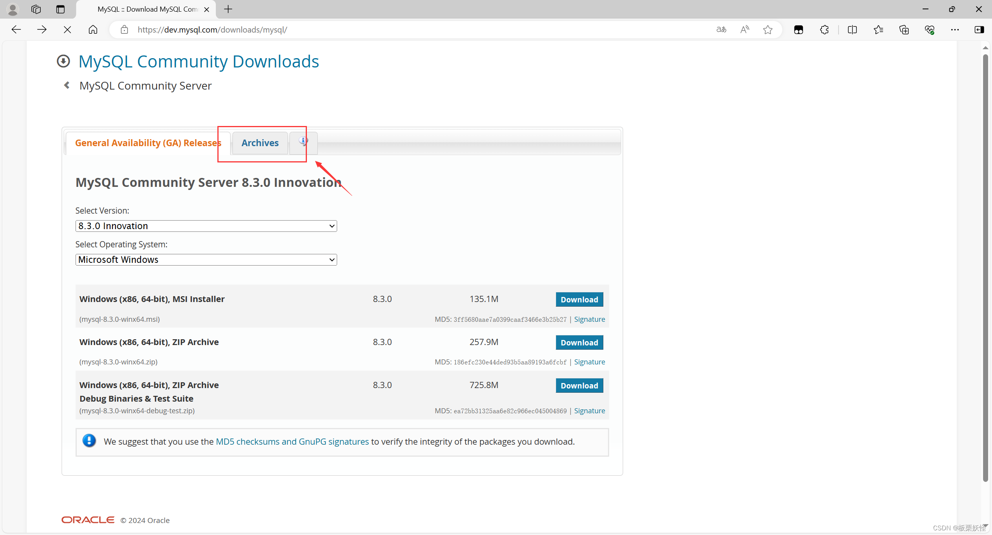This screenshot has height=535, width=992.
Task: Toggle split screen view icon
Action: 852,29
